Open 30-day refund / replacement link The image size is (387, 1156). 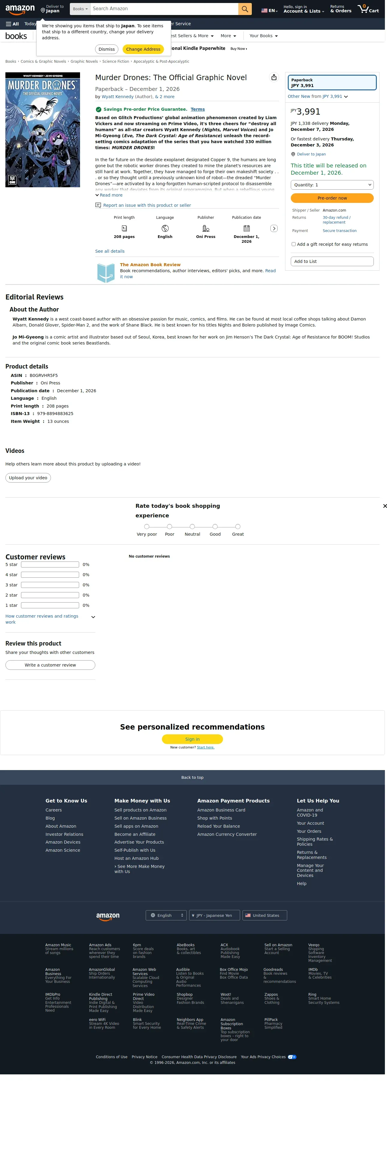(337, 220)
